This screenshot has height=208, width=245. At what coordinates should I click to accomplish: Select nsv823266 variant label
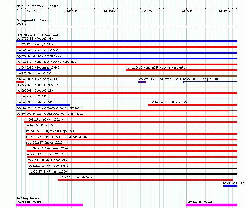point(234,183)
